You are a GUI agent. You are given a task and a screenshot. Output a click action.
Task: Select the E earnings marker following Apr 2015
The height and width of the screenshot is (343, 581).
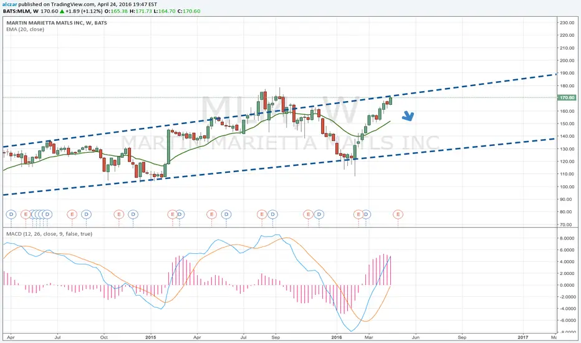coord(211,215)
